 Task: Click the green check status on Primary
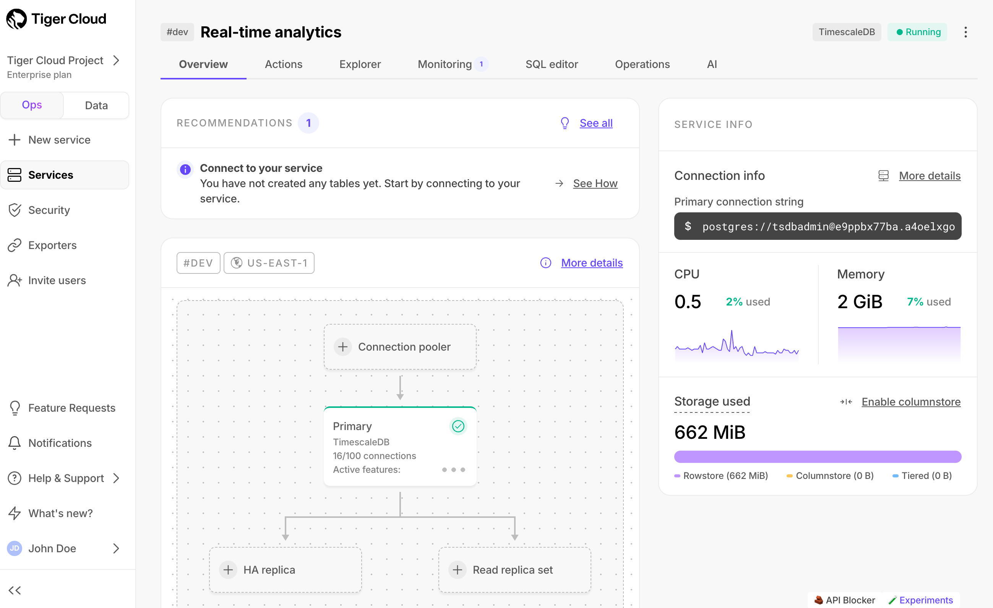[458, 426]
